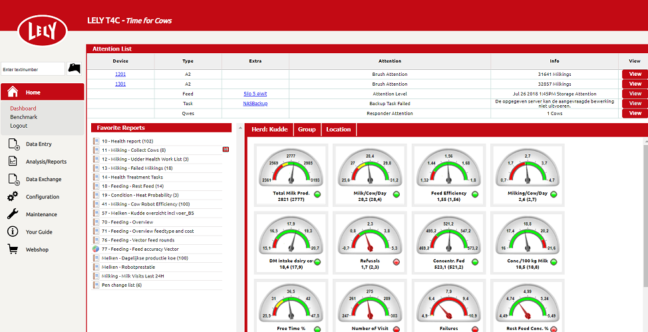Switch to the Group tab

307,130
